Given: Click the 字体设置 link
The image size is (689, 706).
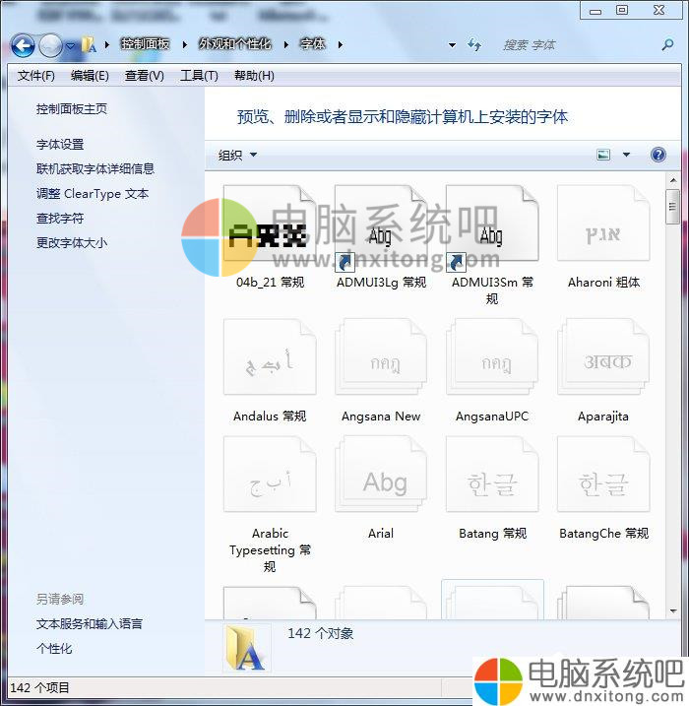Looking at the screenshot, I should tap(60, 144).
